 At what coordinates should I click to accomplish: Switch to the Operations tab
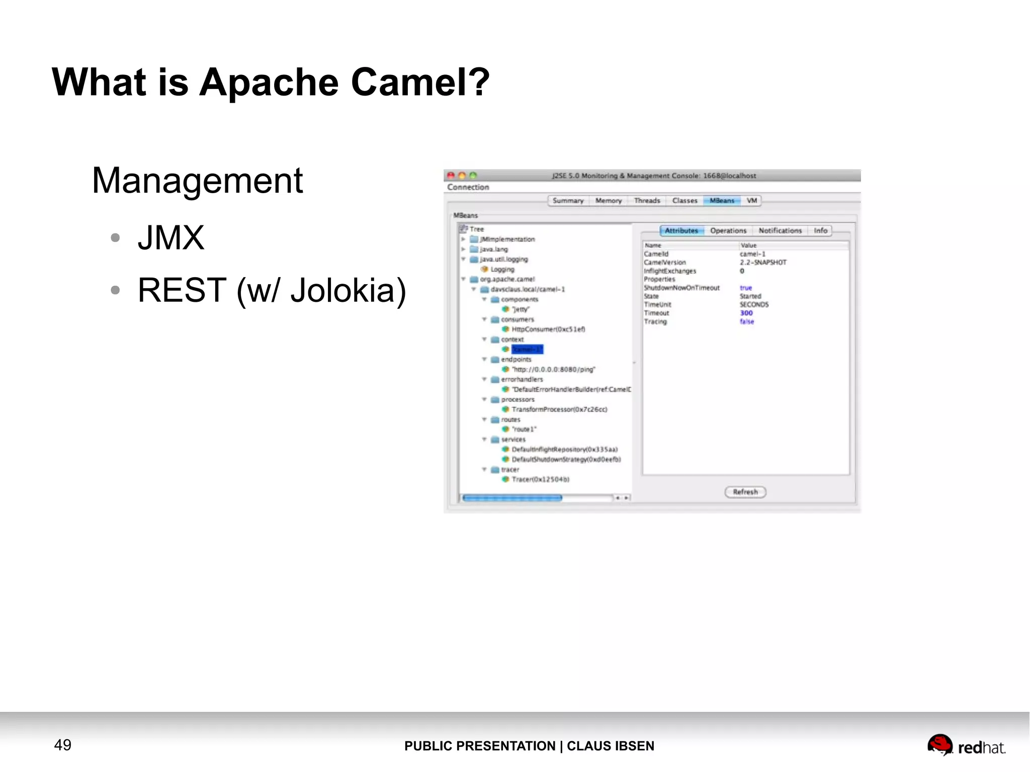728,230
